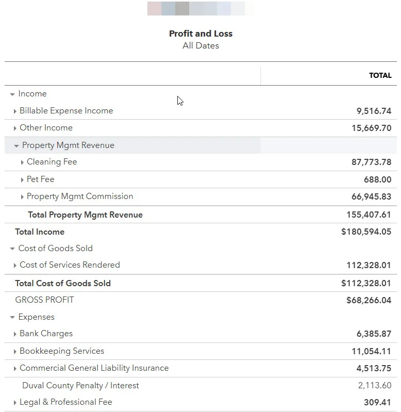401x412 pixels.
Task: Open the Cleaning Fee amount 87,773.78
Action: [371, 162]
